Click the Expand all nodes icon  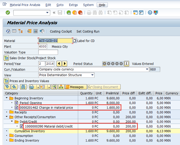pos(7,87)
